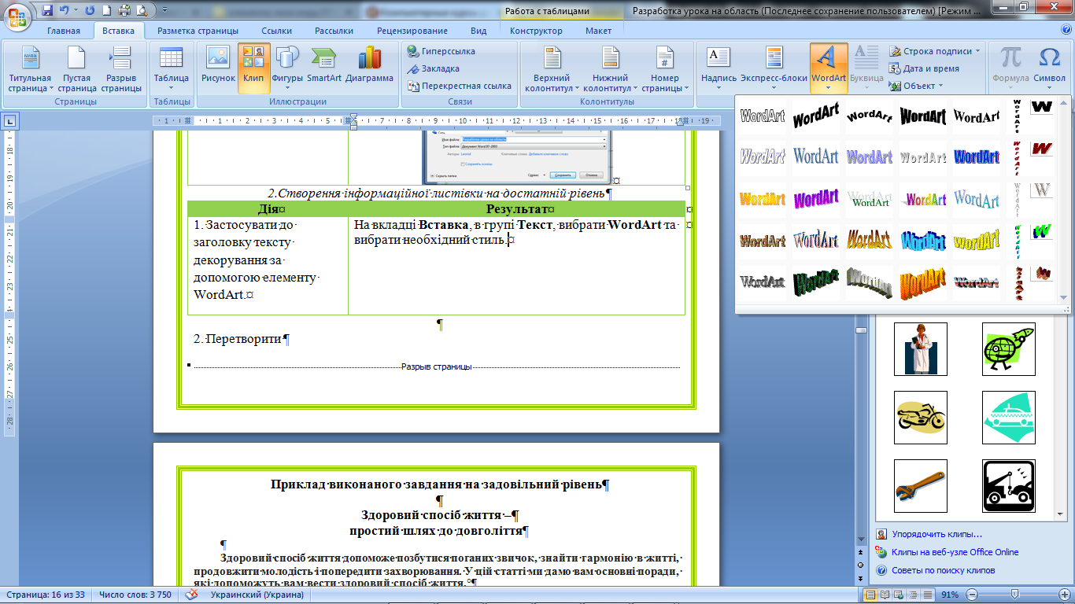Toggle the Clip art pane (Клип)
The height and width of the screenshot is (604, 1075).
[253, 69]
